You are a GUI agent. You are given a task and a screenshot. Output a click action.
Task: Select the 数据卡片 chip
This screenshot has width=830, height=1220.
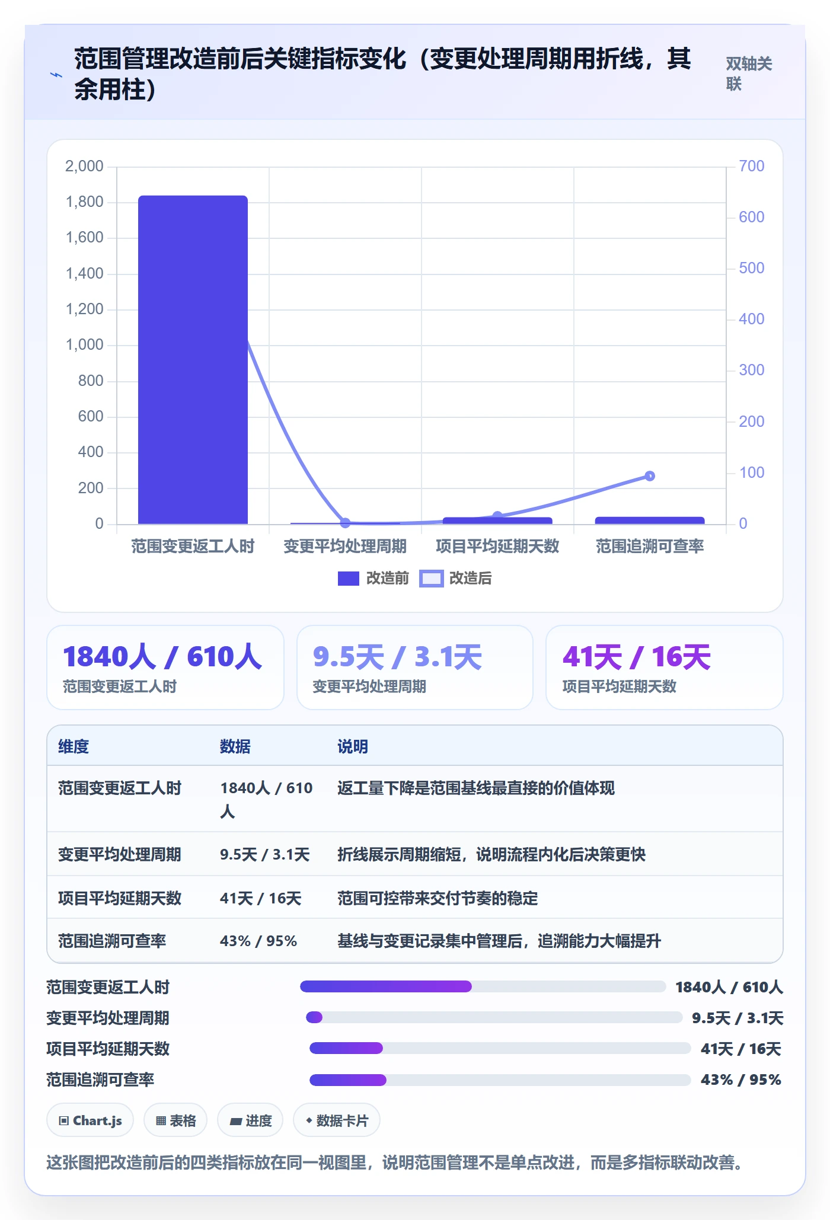[337, 1120]
